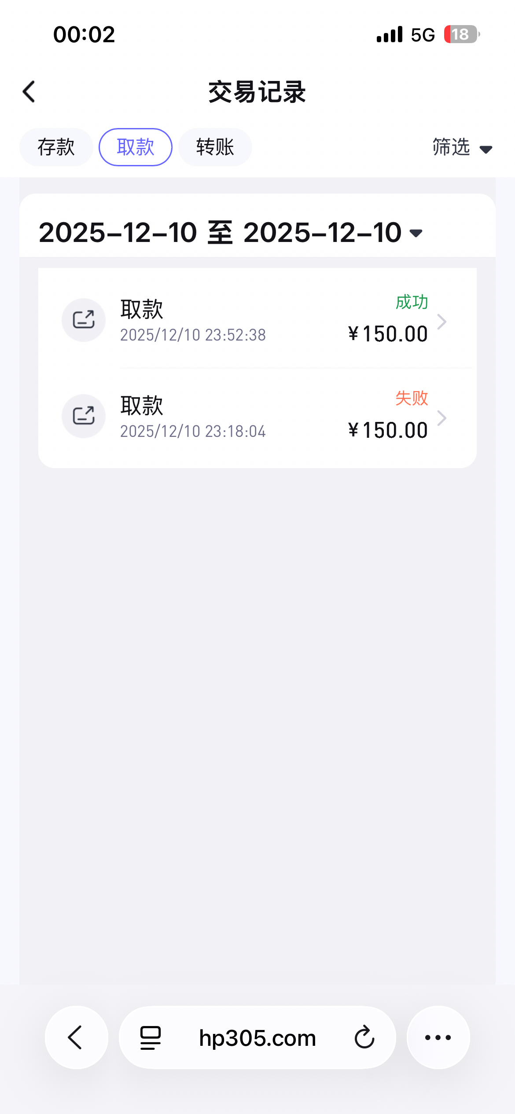This screenshot has height=1114, width=515.
Task: Open the page reader icon in address bar
Action: tap(151, 1037)
